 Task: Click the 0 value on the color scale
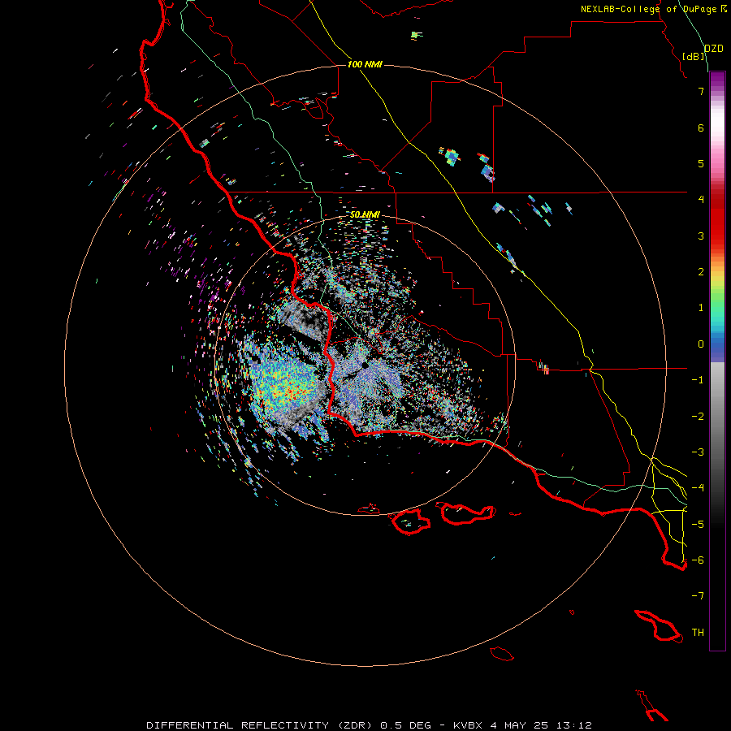click(701, 344)
